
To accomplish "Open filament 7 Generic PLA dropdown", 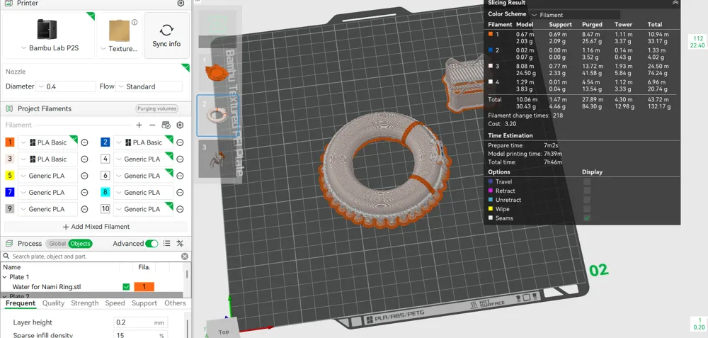I will click(48, 193).
